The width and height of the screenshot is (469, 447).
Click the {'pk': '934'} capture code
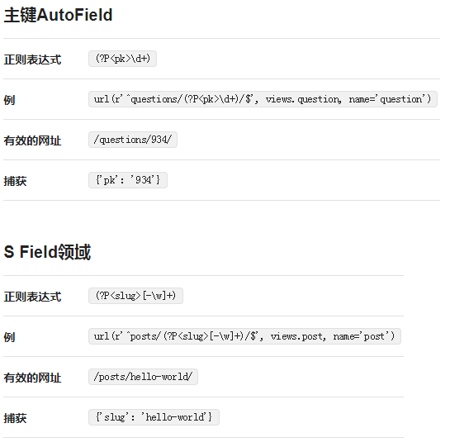pyautogui.click(x=128, y=180)
